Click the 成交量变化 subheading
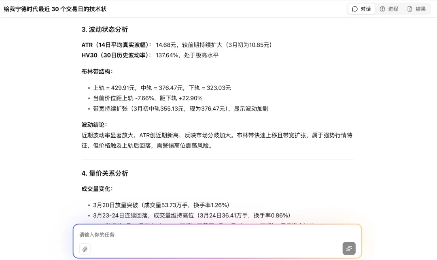The width and height of the screenshot is (437, 260). click(97, 189)
